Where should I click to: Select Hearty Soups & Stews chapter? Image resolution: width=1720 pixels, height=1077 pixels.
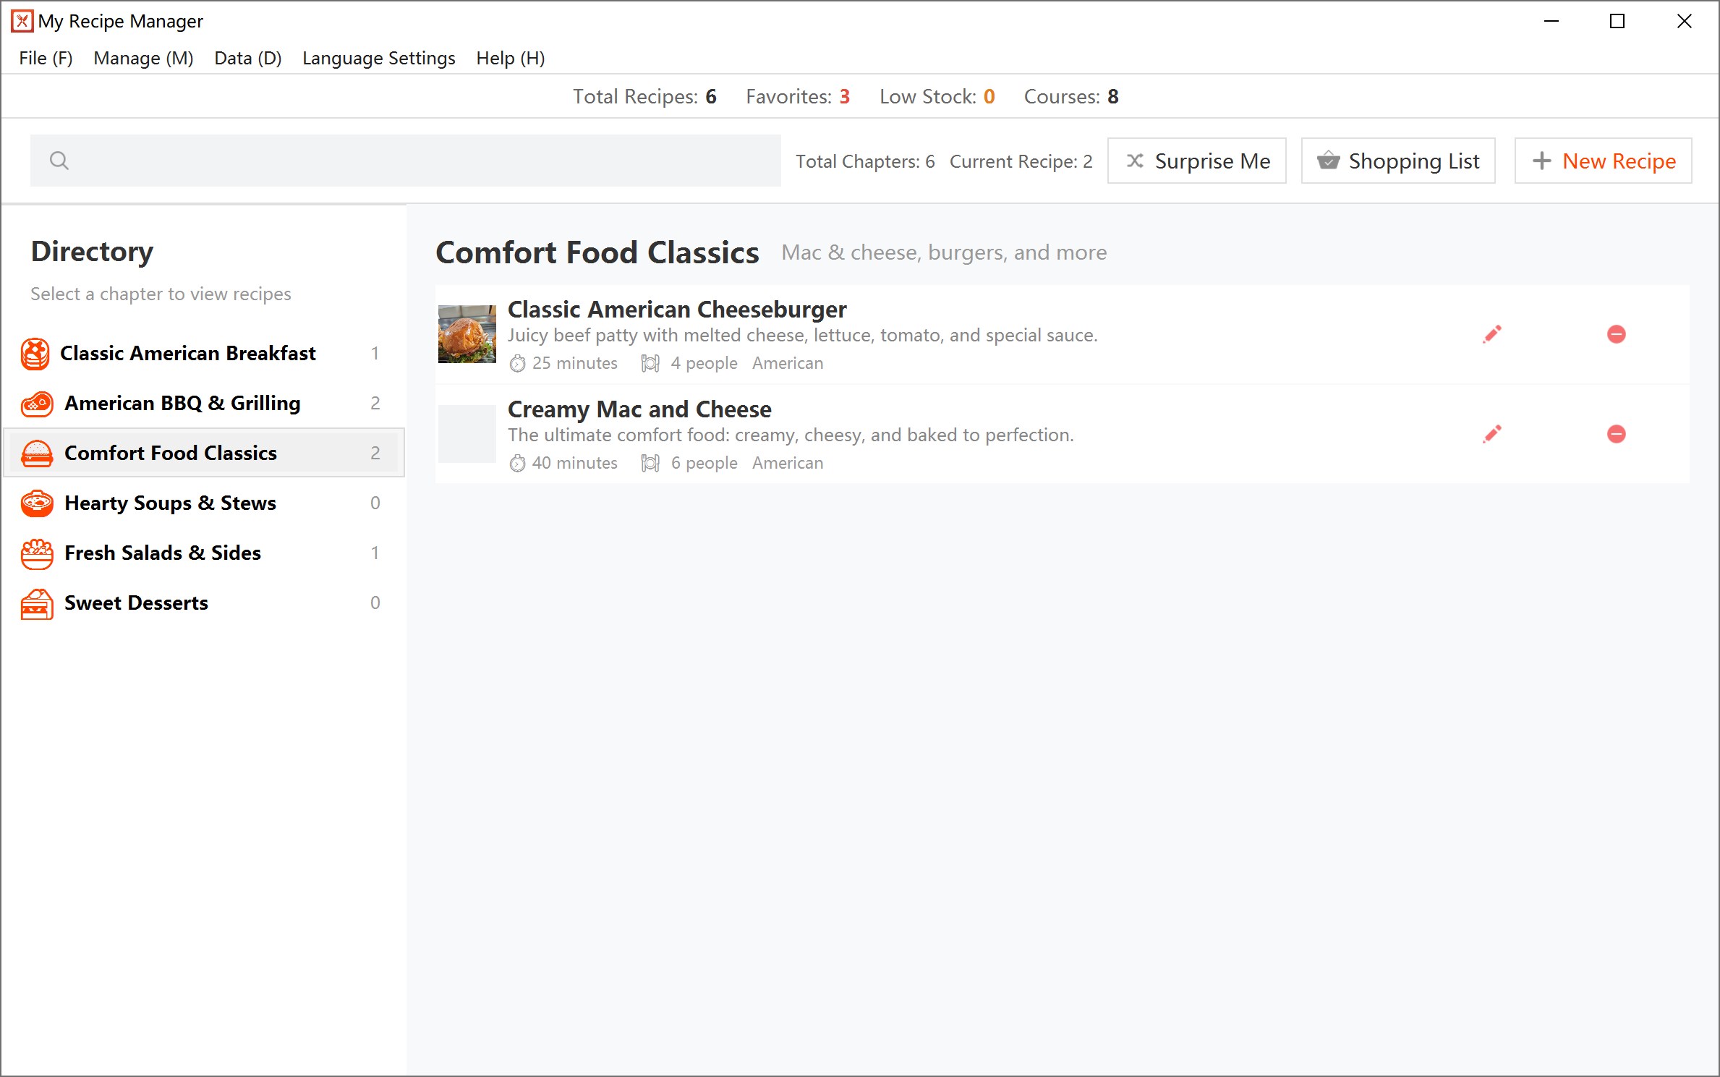click(204, 503)
